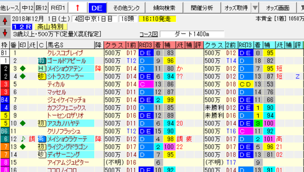Select horse クリノフラッシュ

64,131
